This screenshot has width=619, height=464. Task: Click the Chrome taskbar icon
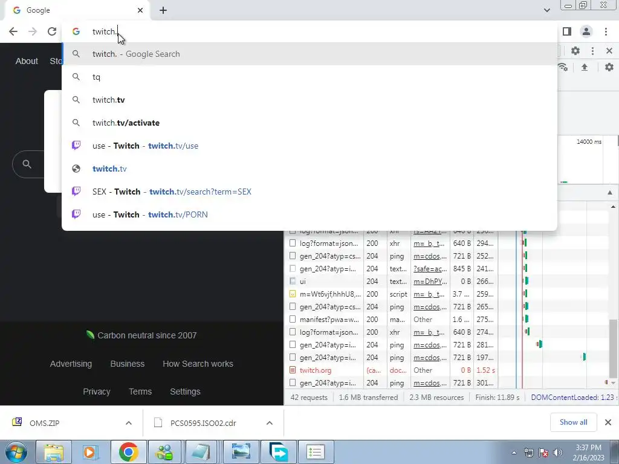point(128,452)
